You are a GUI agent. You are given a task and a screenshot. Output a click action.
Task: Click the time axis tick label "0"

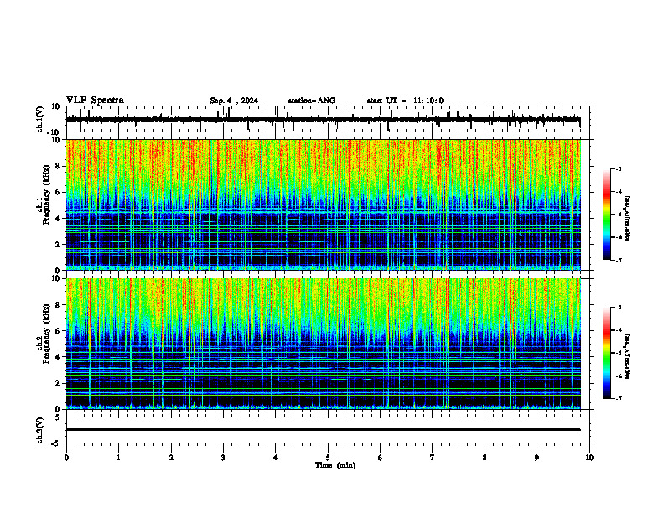[x=66, y=458]
